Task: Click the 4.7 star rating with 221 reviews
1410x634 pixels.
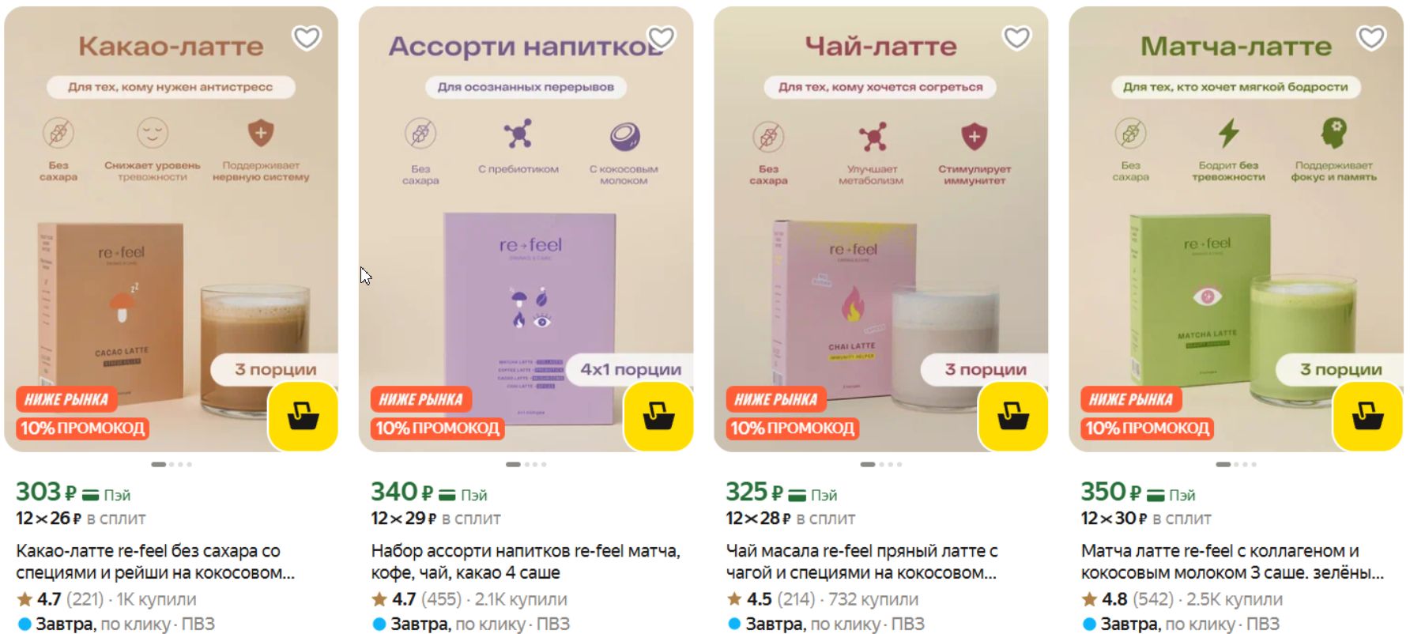Action: [60, 599]
